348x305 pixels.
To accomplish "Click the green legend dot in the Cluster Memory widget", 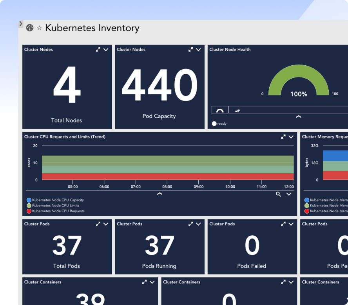I will [307, 206].
